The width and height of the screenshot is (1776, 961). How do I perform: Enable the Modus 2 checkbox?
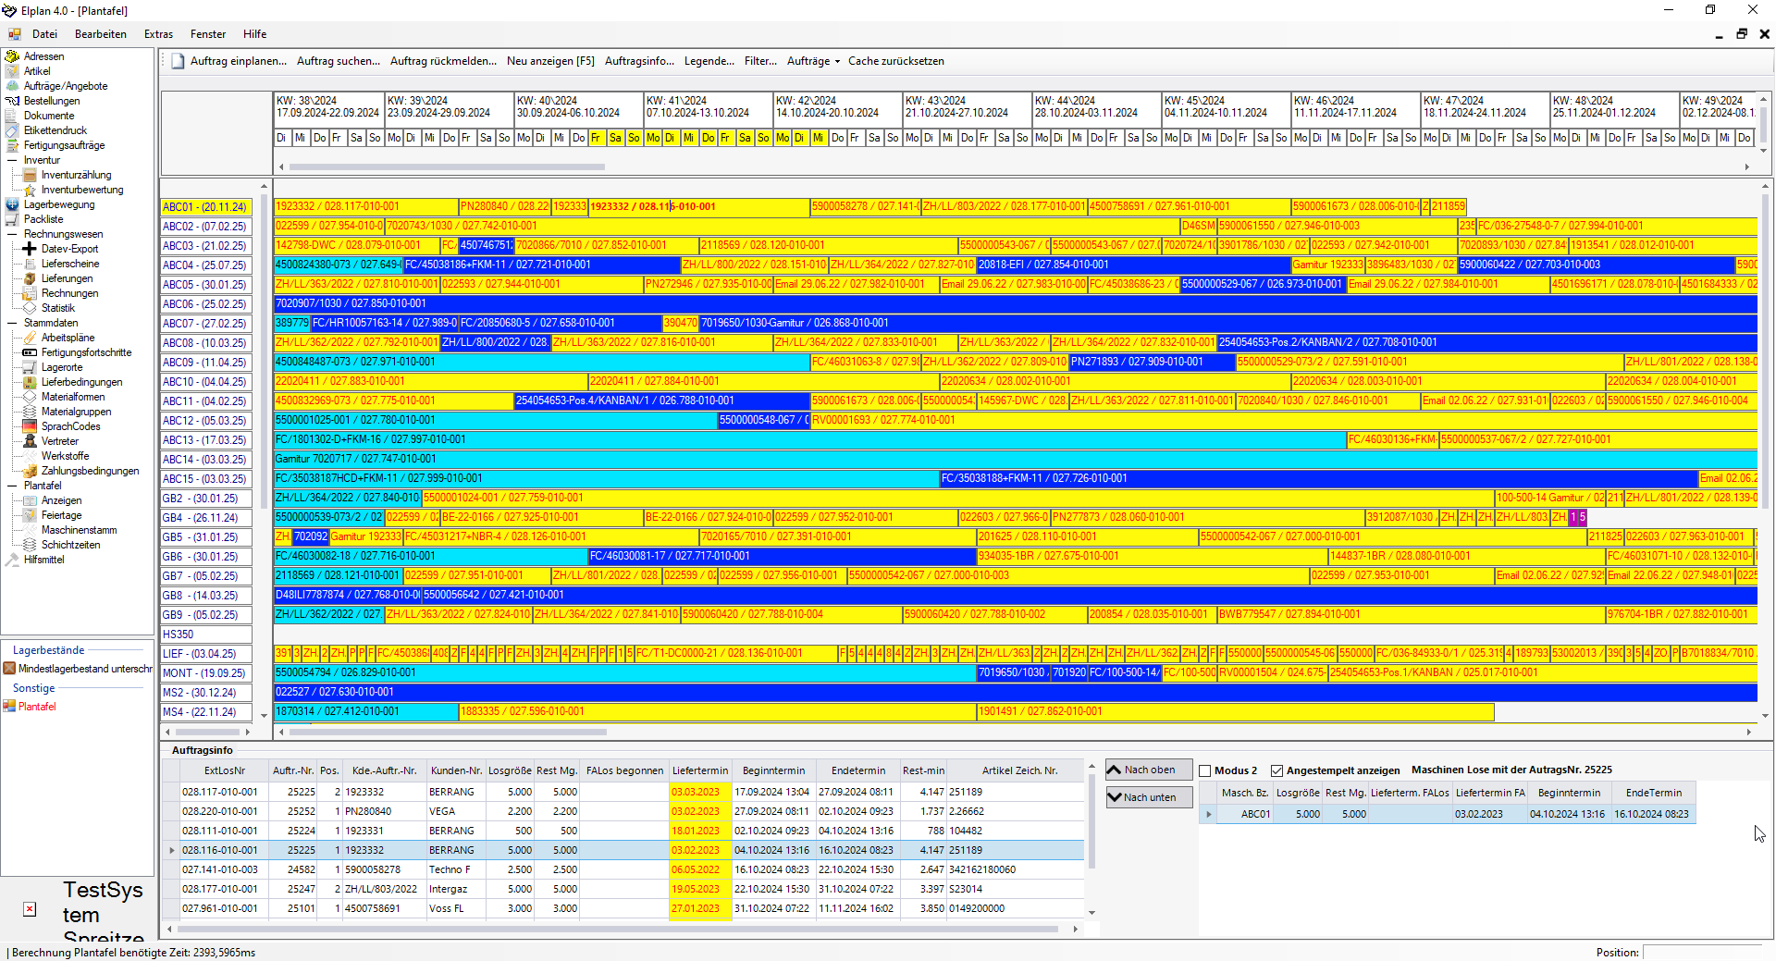pos(1205,770)
